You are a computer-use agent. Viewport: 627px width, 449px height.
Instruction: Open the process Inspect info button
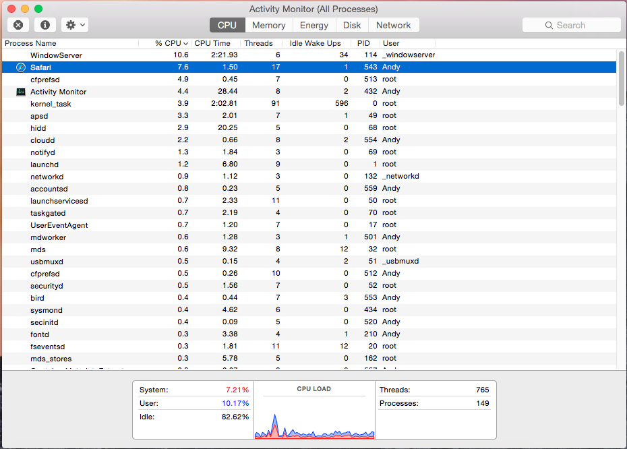point(44,25)
